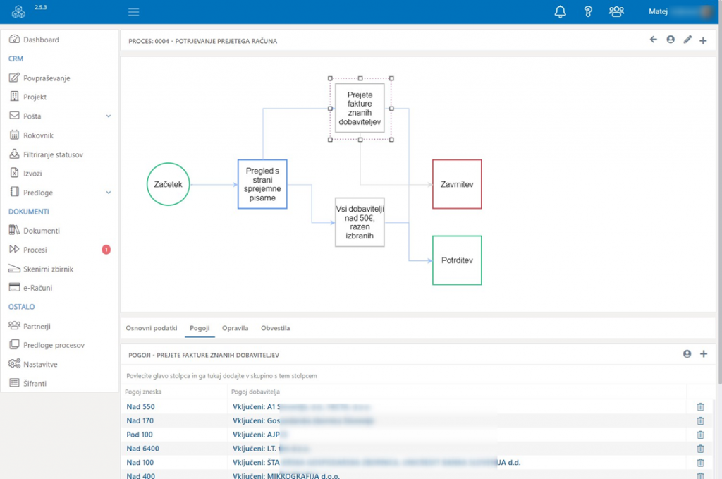Switch to the Osnovni podatki tab
The image size is (722, 479).
pos(151,328)
